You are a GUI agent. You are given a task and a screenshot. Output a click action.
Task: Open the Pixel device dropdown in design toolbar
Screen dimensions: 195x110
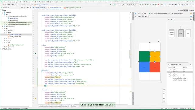coord(145,13)
